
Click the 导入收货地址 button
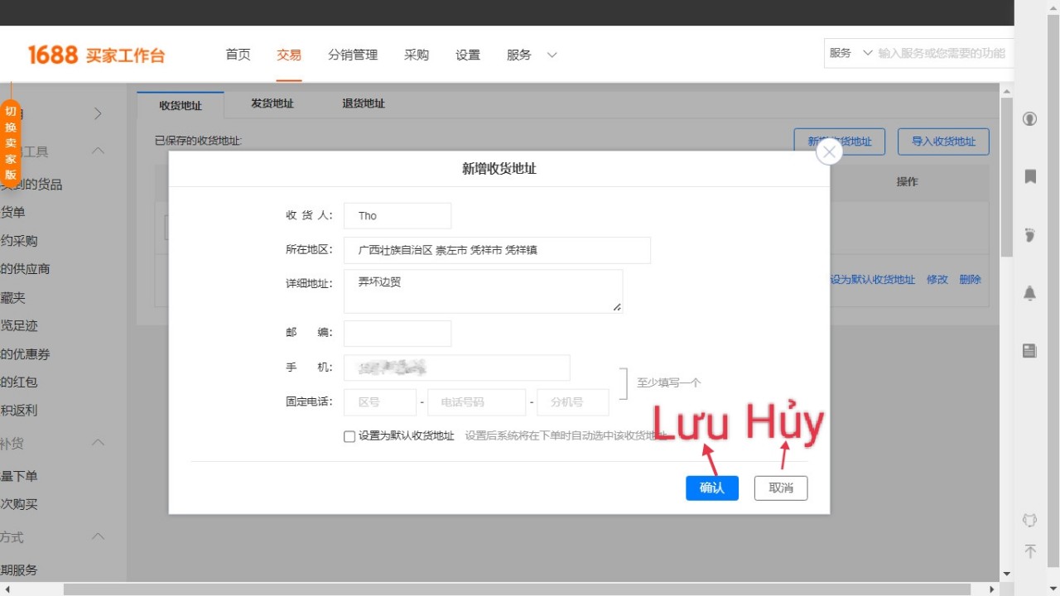pyautogui.click(x=943, y=142)
